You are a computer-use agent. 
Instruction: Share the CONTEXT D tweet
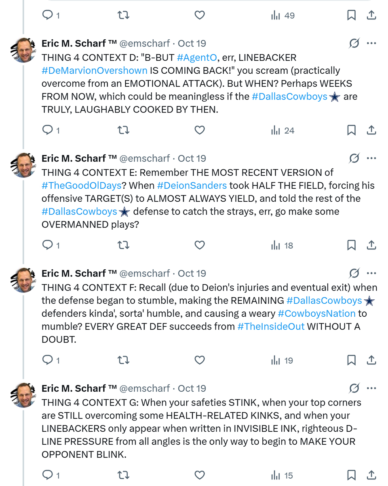(371, 130)
